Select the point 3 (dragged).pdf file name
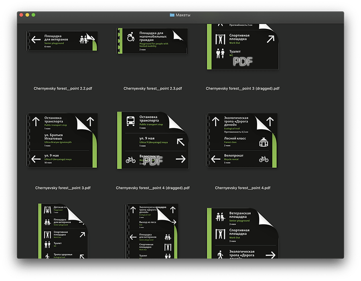This screenshot has height=281, width=361. (x=243, y=88)
